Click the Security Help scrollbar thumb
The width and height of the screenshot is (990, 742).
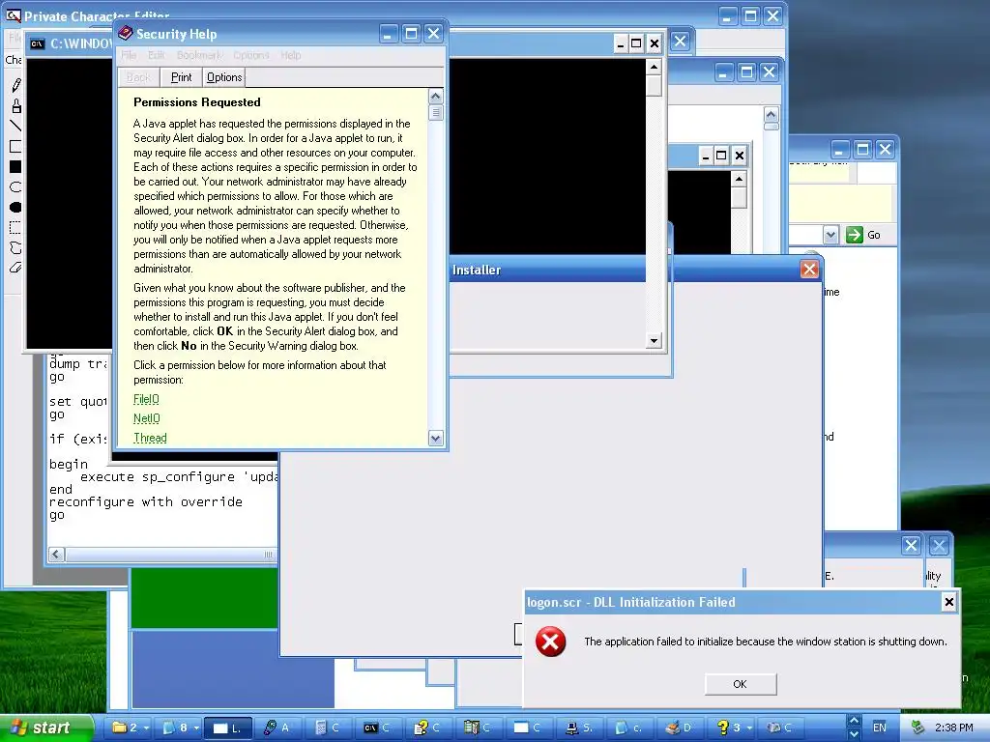click(436, 112)
